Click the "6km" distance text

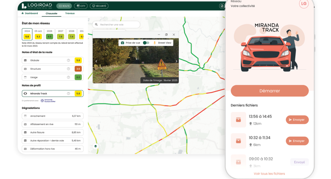pos(257,145)
